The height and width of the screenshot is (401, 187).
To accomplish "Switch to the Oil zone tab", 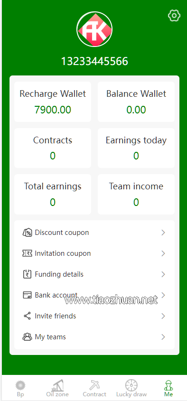I will tap(57, 388).
